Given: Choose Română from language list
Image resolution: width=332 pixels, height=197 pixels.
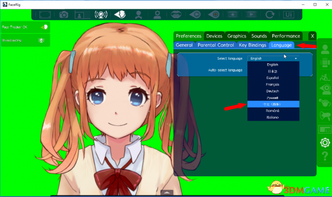Looking at the screenshot, I should (x=273, y=111).
